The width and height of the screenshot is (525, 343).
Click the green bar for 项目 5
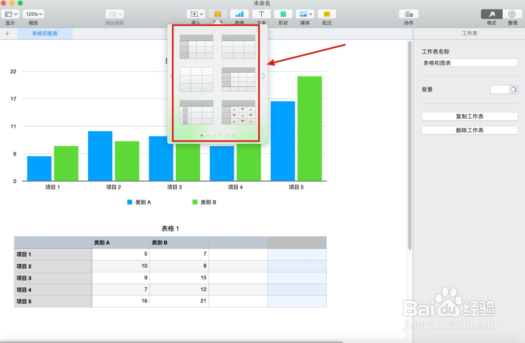tap(310, 129)
